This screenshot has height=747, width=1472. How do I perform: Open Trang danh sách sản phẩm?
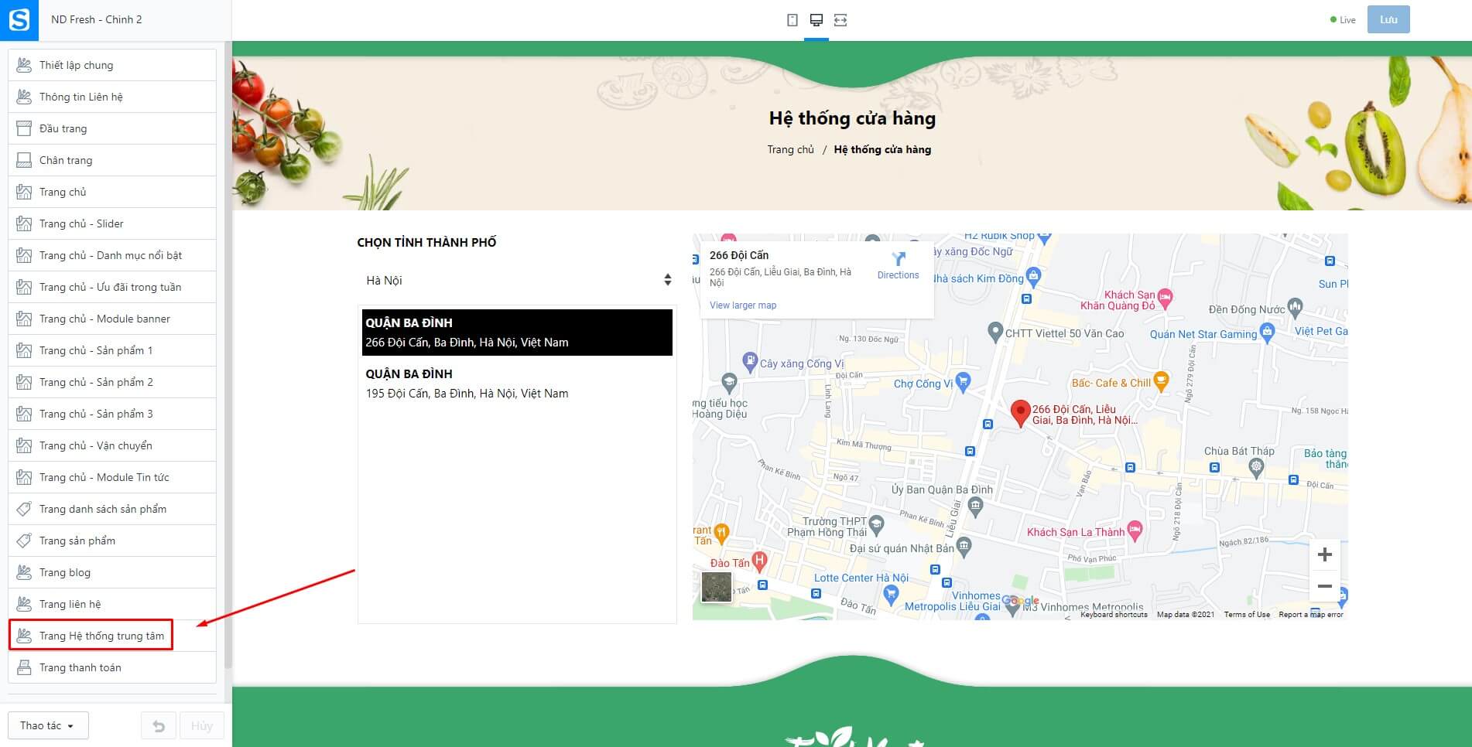pyautogui.click(x=112, y=509)
